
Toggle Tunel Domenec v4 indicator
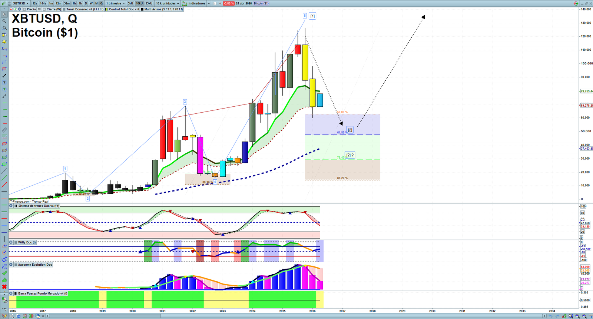64,9
